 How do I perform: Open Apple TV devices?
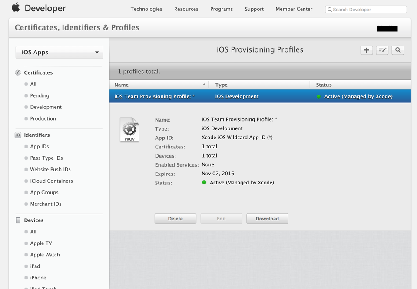coord(41,243)
